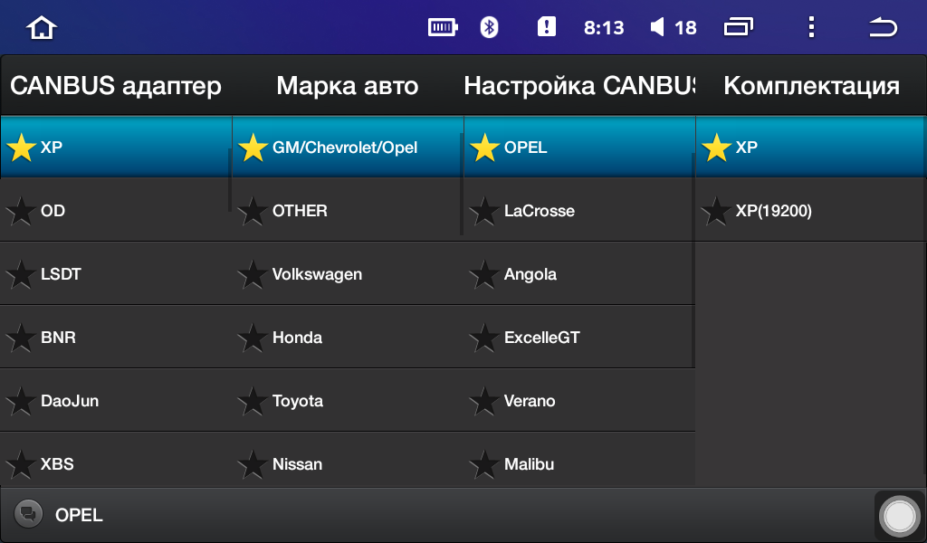
Task: Tap the battery status icon
Action: point(443,27)
